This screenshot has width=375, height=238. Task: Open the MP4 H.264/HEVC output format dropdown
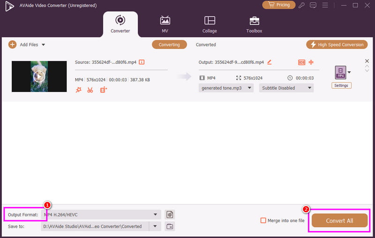click(x=101, y=215)
